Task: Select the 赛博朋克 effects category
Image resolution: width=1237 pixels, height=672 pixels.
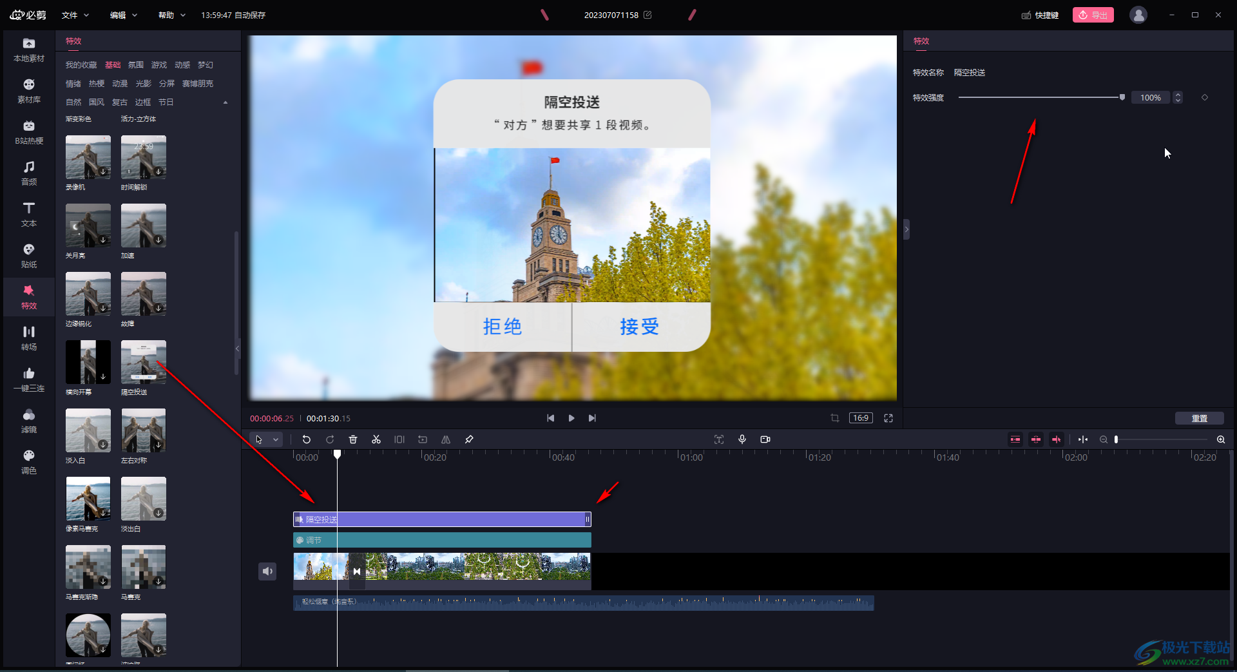Action: click(198, 84)
